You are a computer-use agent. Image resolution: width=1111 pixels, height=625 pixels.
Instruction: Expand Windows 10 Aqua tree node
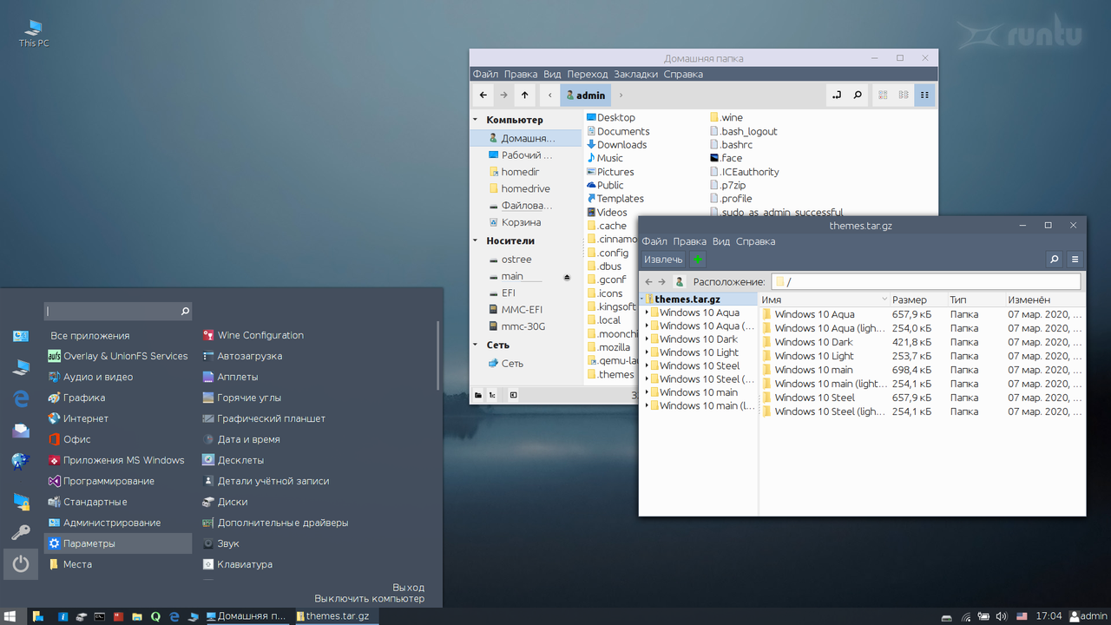pyautogui.click(x=647, y=312)
